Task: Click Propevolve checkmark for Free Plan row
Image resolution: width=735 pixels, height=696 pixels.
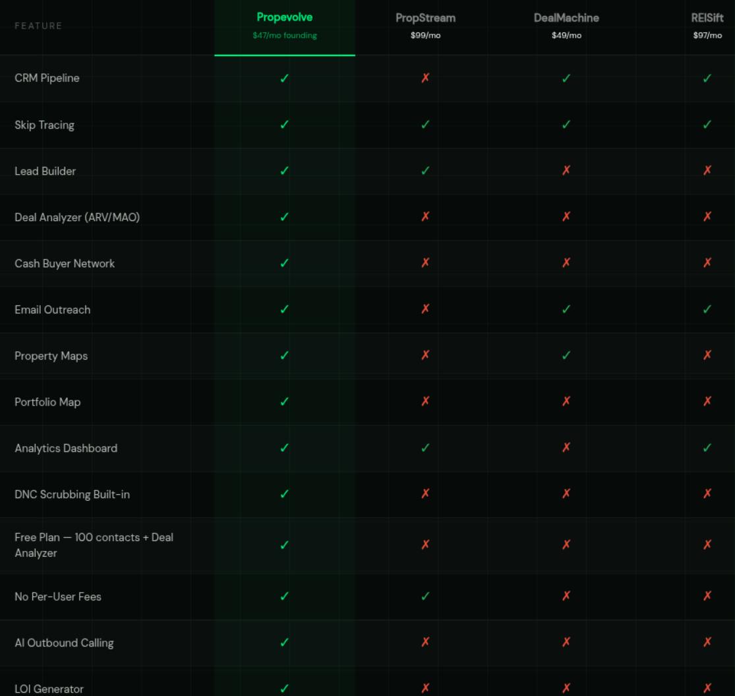Action: pos(285,545)
